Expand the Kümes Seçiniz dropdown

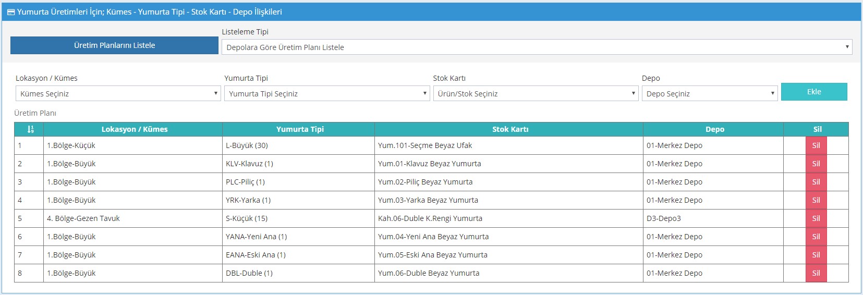coord(118,93)
